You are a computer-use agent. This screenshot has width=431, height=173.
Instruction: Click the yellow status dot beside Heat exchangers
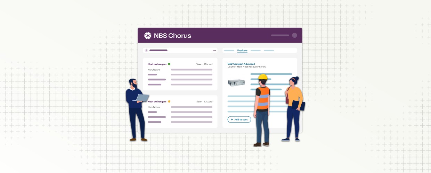pos(169,102)
